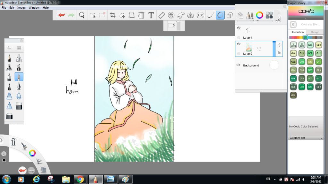
Task: Click the red Undo arrow in top toolbar
Action: (x=61, y=15)
